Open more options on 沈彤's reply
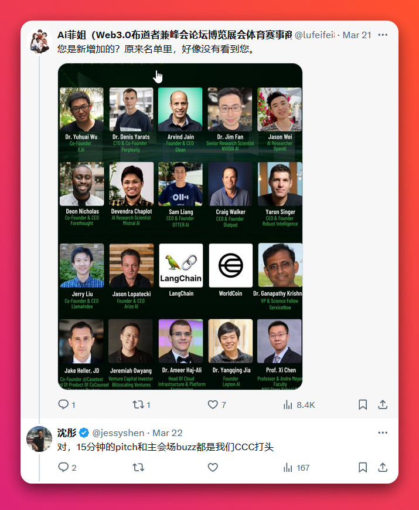419x510 pixels. [x=383, y=433]
